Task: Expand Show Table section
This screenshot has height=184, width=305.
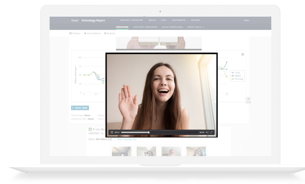Action: (x=80, y=108)
